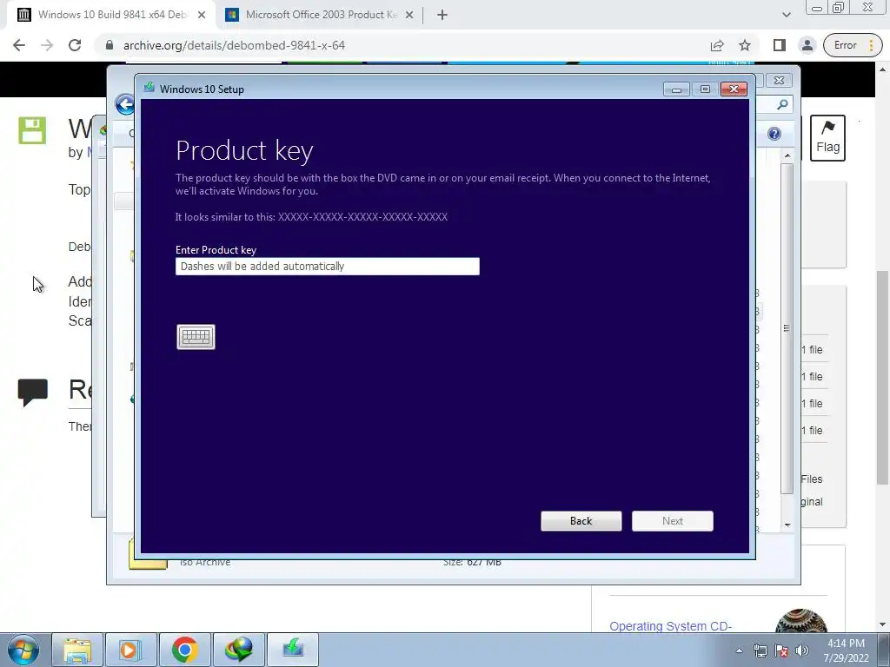The height and width of the screenshot is (667, 890).
Task: Click the browser page vertical scrollbar
Action: [x=883, y=377]
